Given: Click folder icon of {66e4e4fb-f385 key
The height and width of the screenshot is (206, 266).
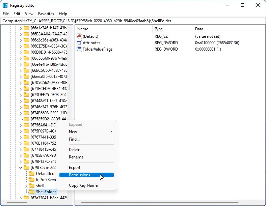Looking at the screenshot, I should pyautogui.click(x=26, y=64).
